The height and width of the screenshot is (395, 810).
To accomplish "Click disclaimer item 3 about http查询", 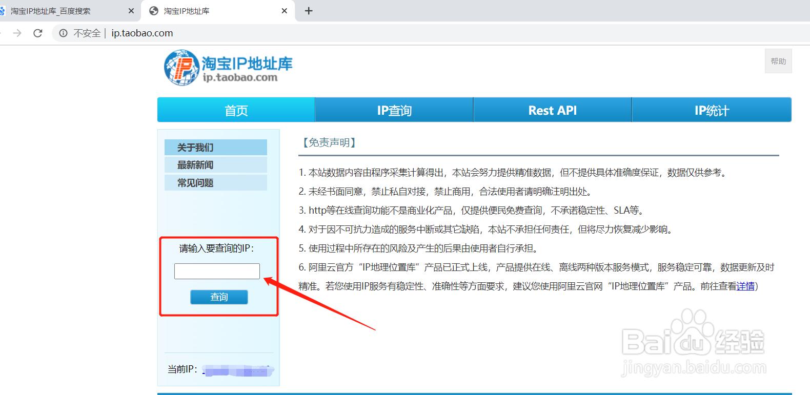I will point(472,211).
